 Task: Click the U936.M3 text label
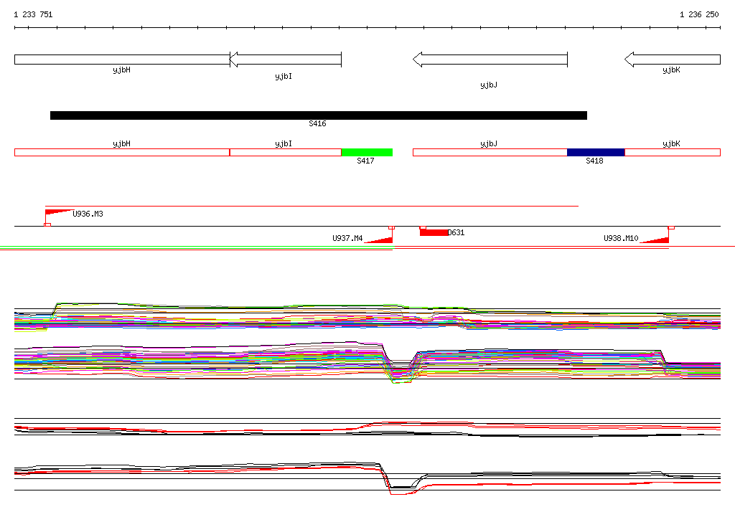[88, 214]
